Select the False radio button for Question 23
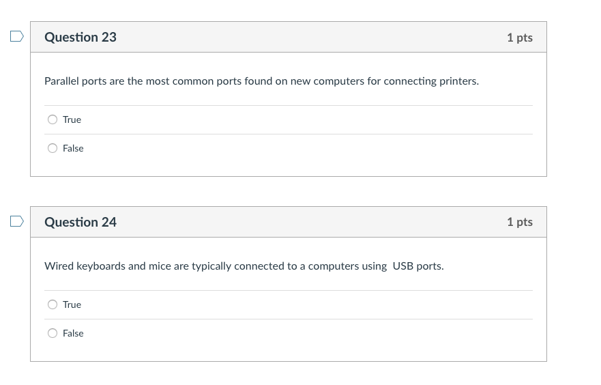 tap(53, 148)
